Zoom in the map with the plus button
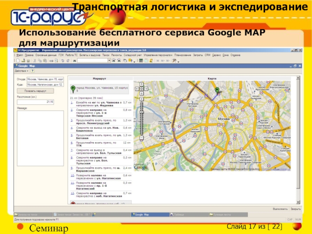The height and width of the screenshot is (234, 312). click(x=142, y=99)
